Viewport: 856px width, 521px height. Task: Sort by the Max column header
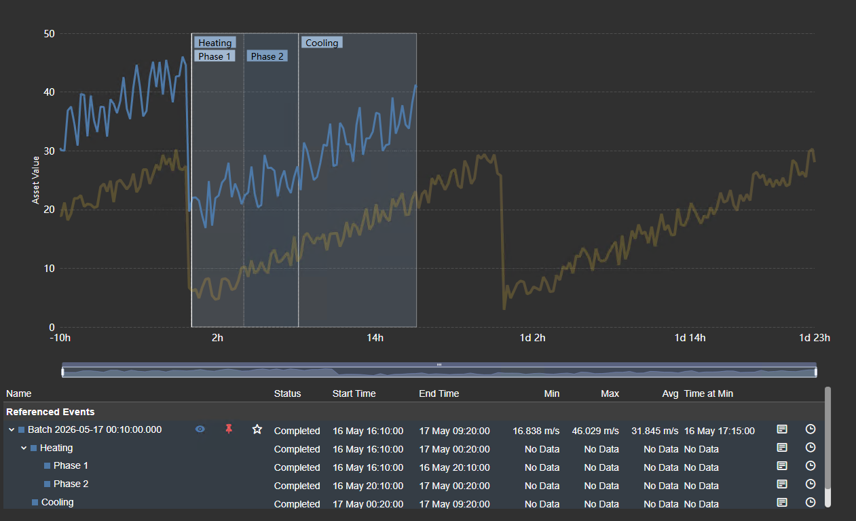(610, 393)
